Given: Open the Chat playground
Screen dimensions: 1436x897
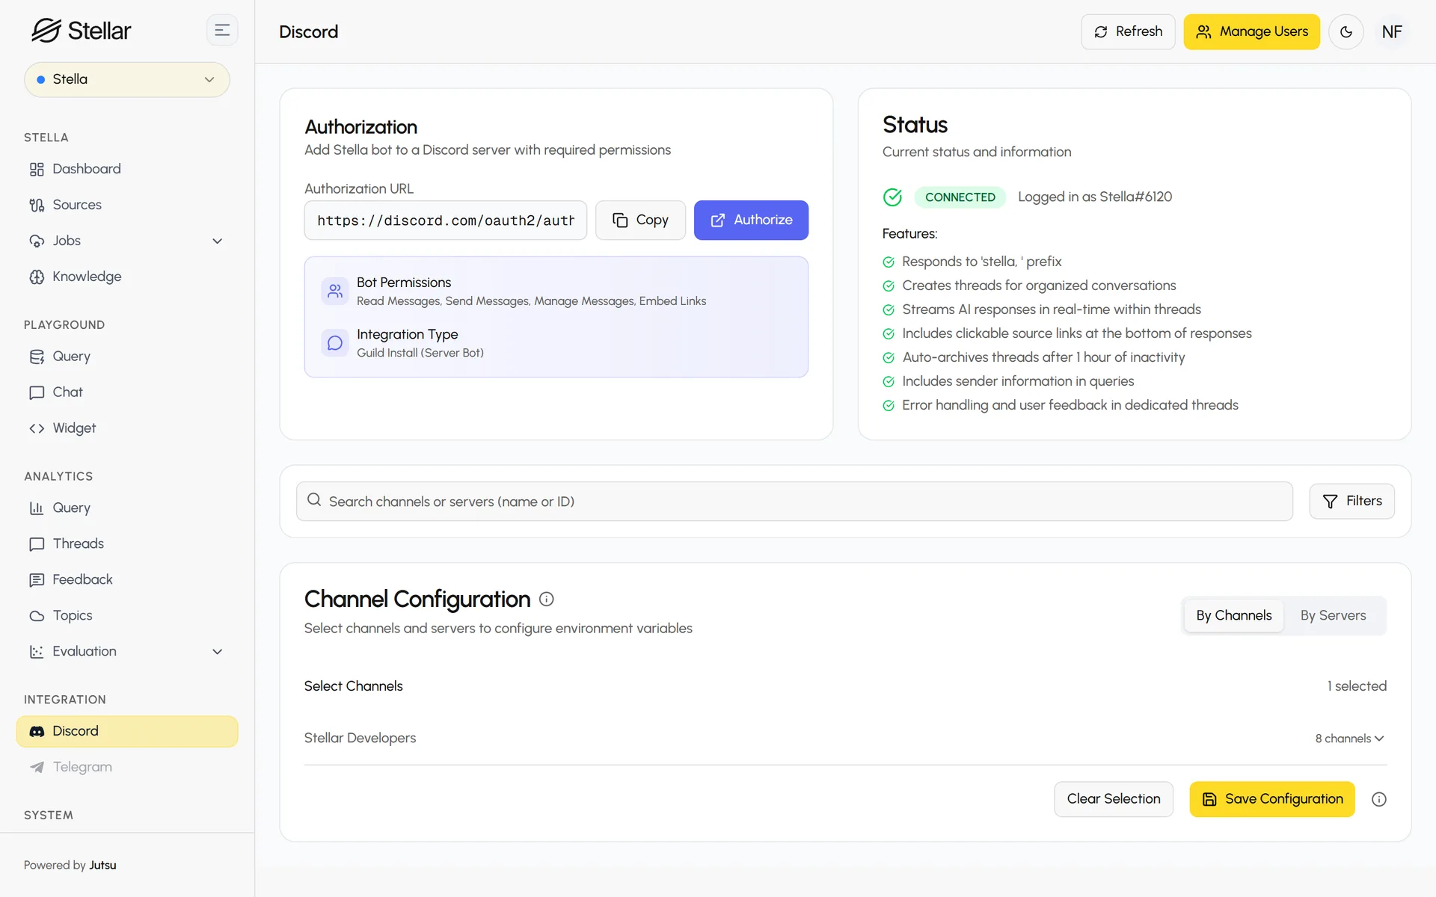Looking at the screenshot, I should pyautogui.click(x=127, y=392).
